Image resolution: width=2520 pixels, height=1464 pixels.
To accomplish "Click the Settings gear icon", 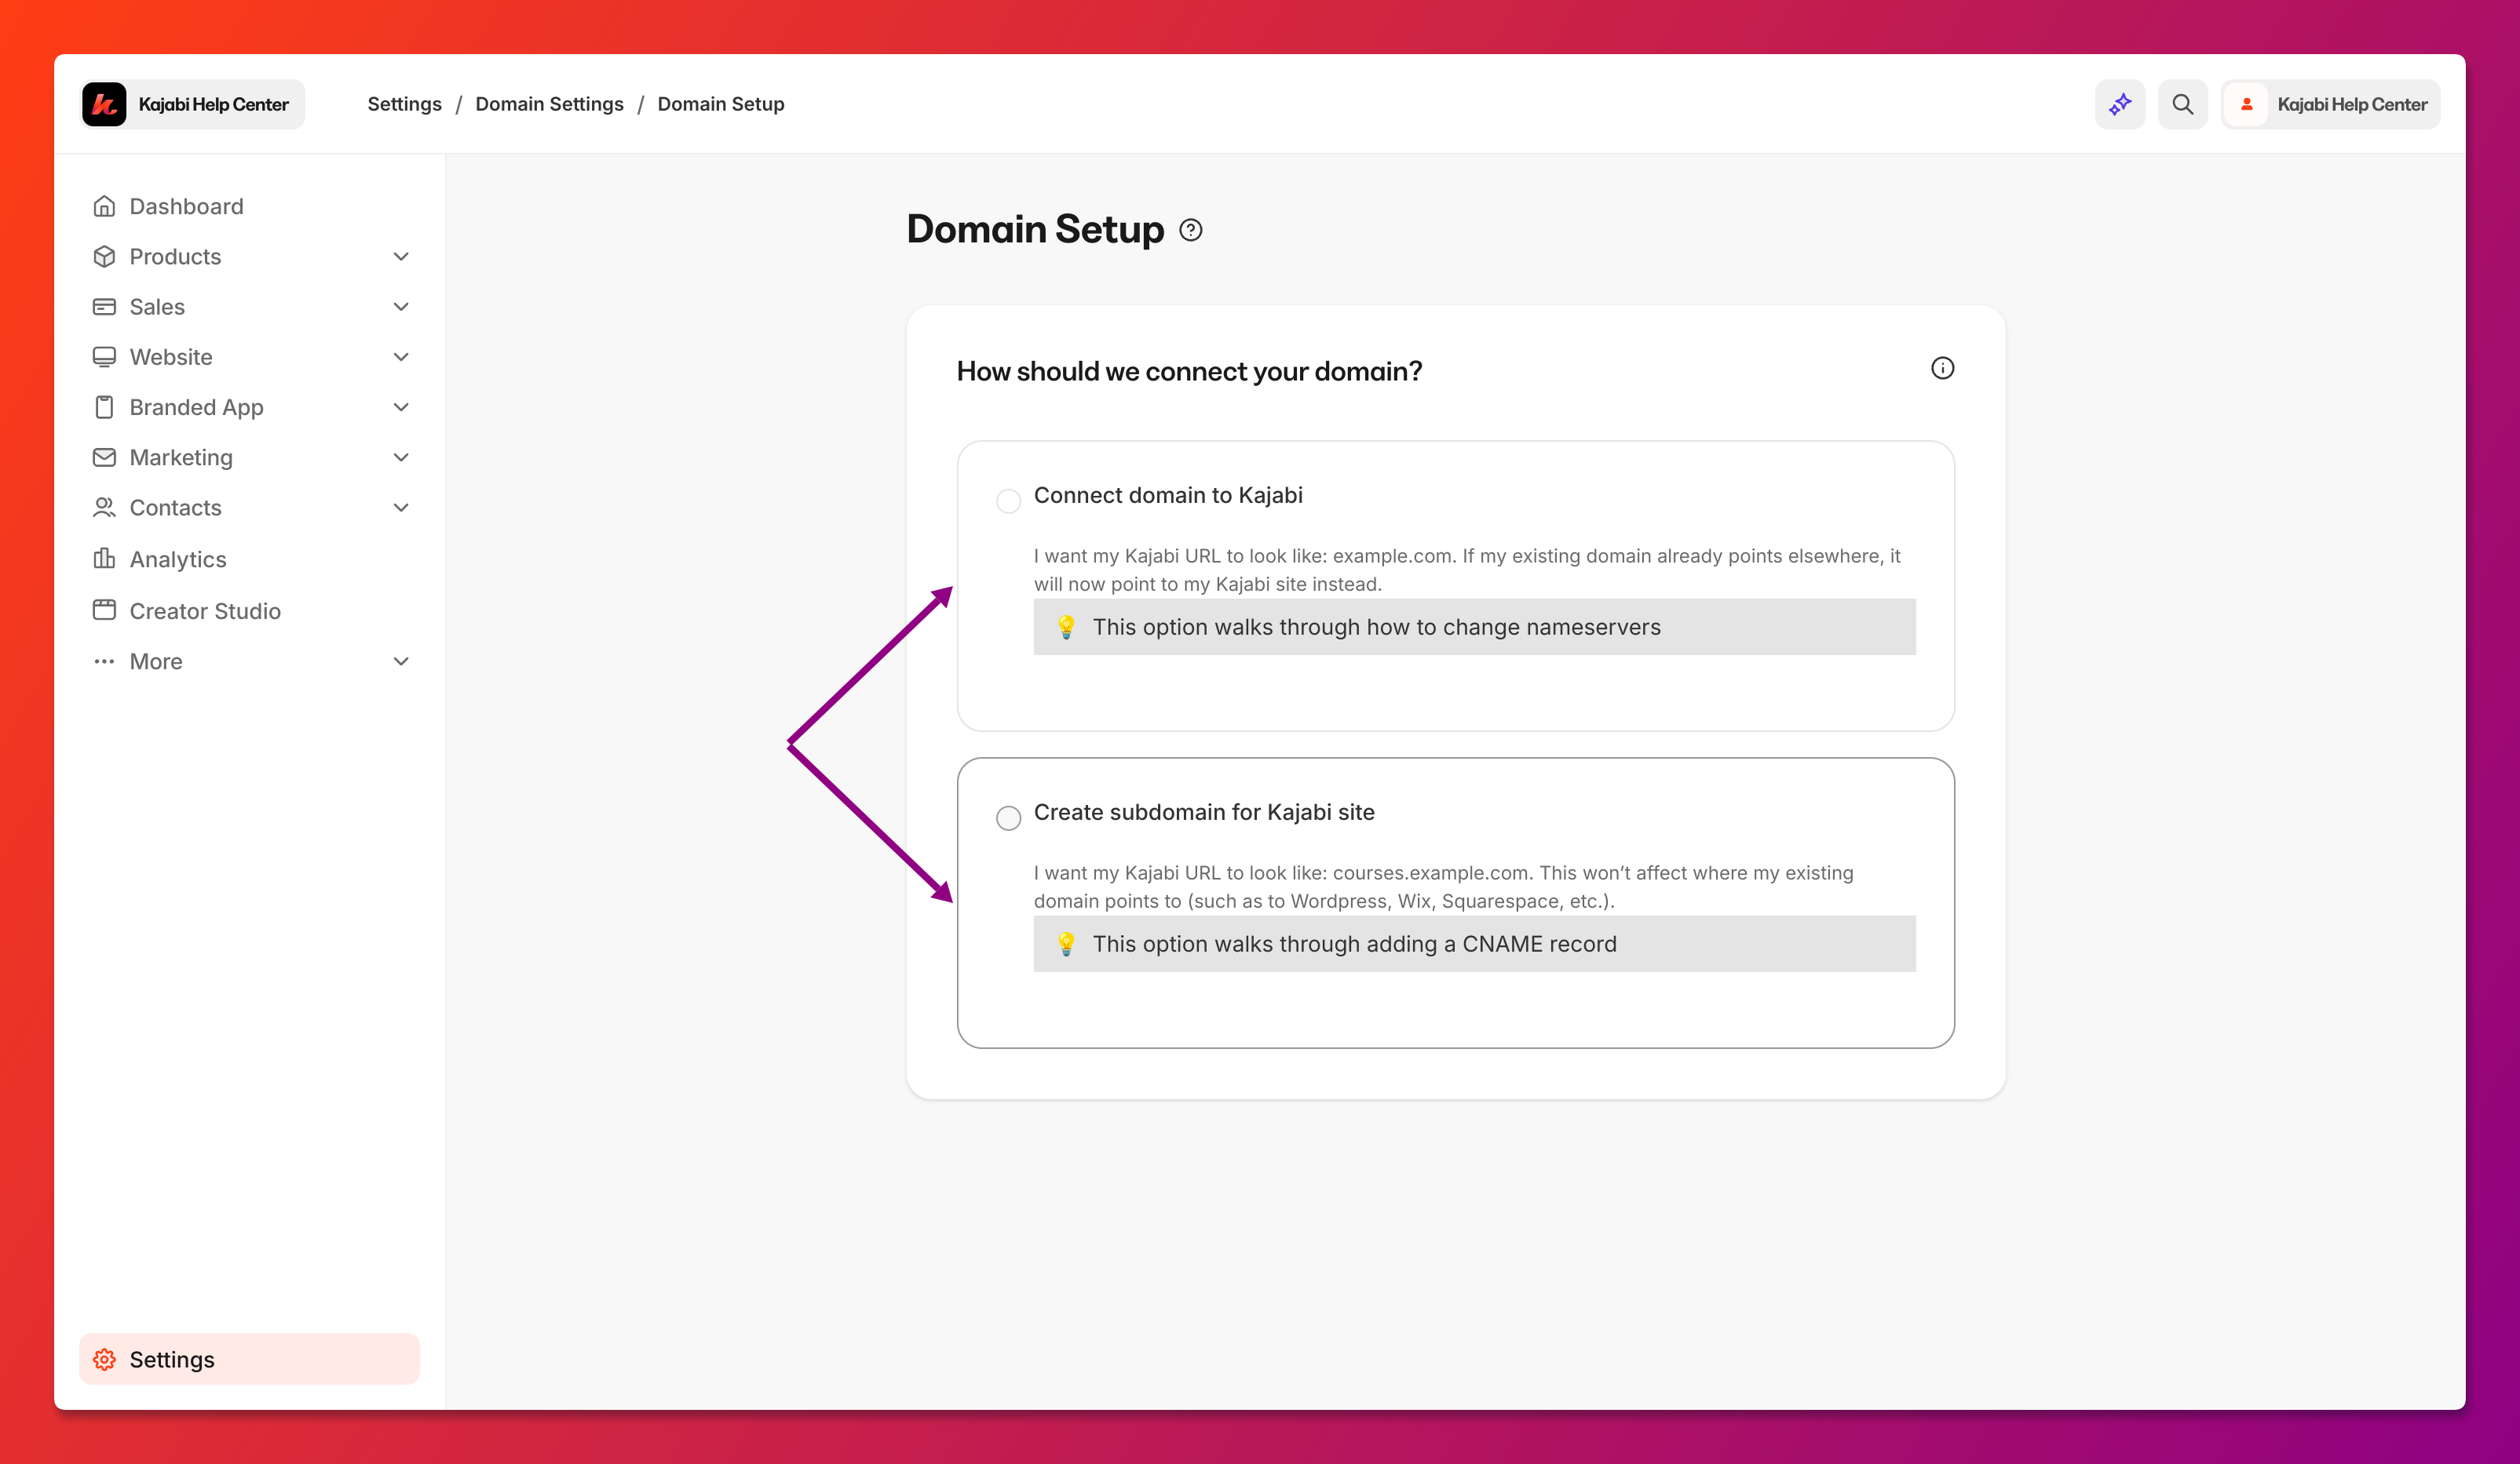I will [104, 1359].
